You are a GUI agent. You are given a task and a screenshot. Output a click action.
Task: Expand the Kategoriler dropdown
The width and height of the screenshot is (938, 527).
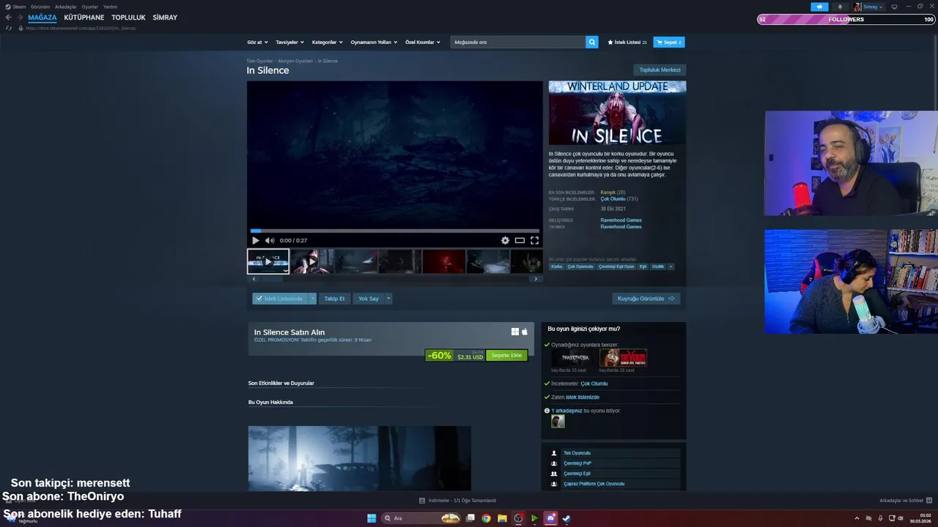click(327, 42)
